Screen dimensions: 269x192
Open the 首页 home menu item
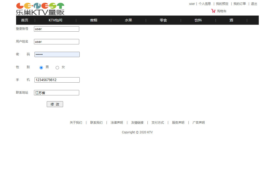25,20
